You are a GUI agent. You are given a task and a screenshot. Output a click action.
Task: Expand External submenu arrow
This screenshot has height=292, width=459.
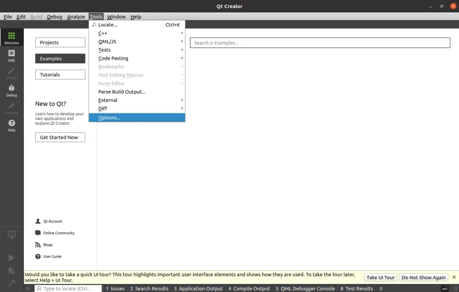click(182, 100)
